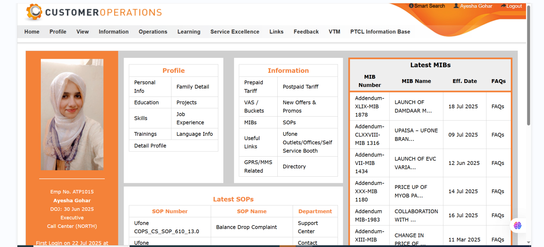This screenshot has width=544, height=247.
Task: Log out using the Logout link
Action: [x=511, y=6]
